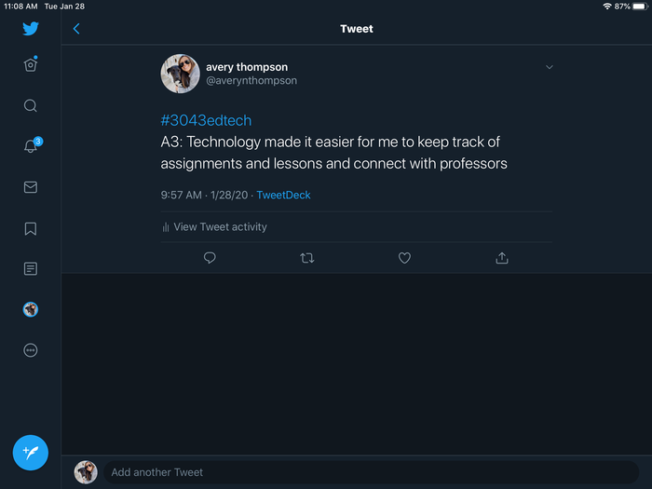Retweet the A3 Technology tweet
Viewport: 652px width, 489px height.
pyautogui.click(x=307, y=258)
